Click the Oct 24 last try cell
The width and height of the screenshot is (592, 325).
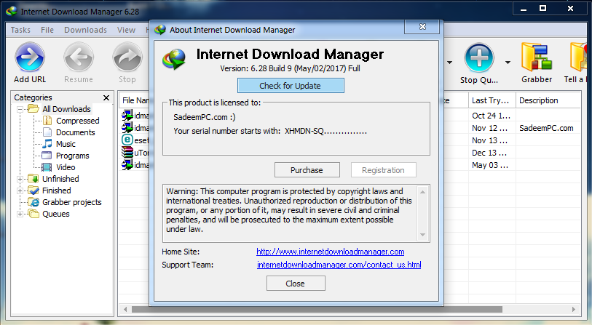492,116
